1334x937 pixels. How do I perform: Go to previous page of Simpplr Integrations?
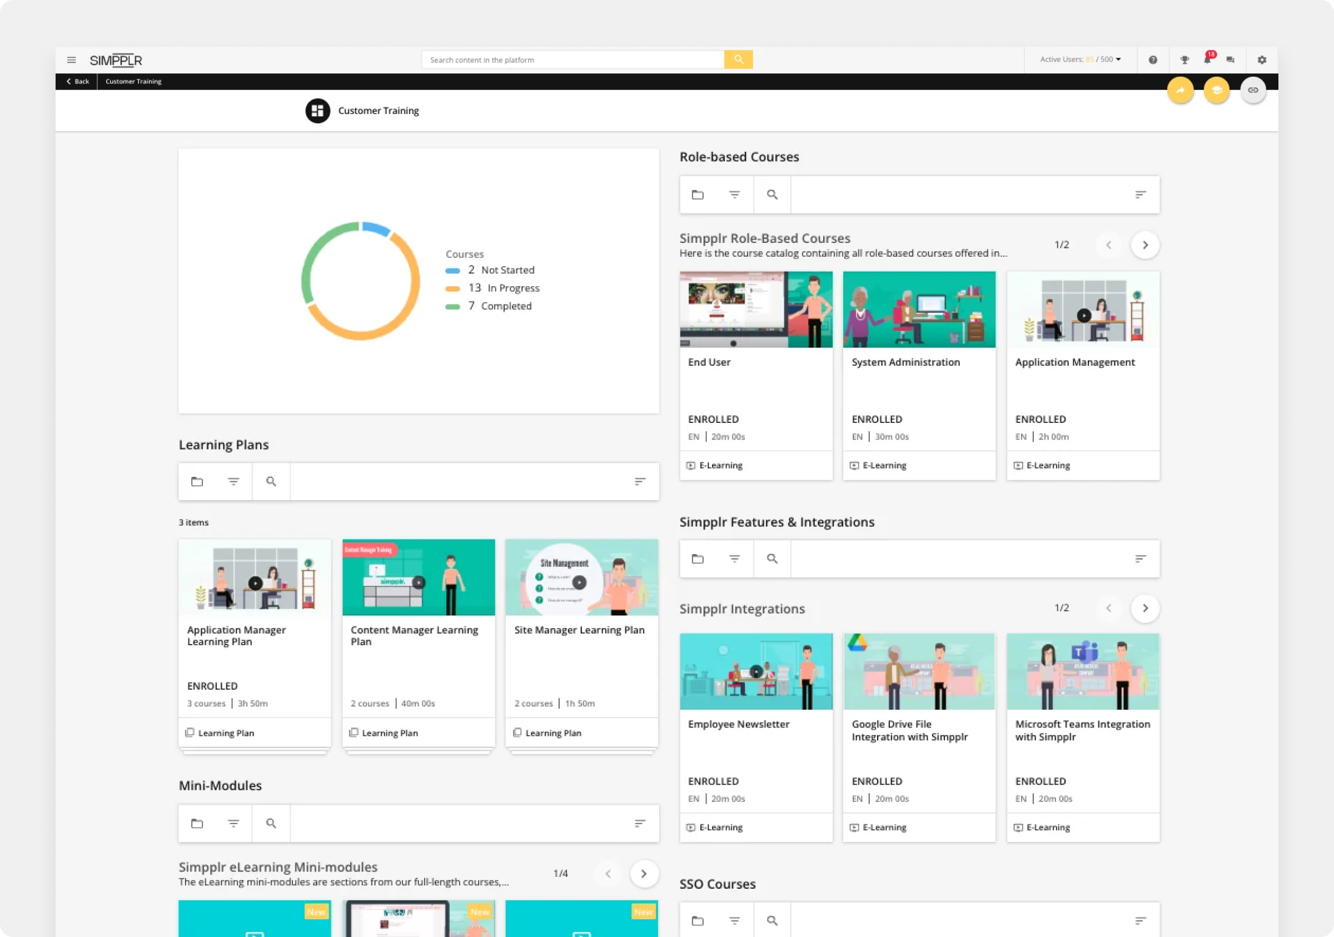tap(1108, 608)
